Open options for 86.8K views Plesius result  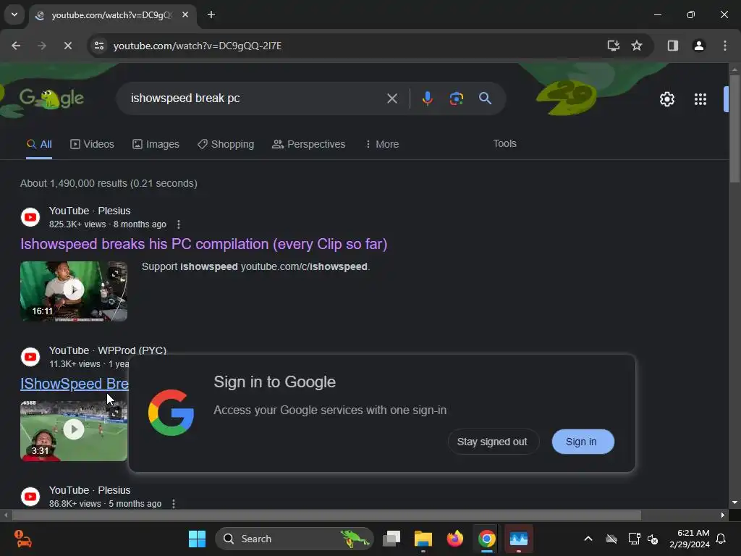[x=174, y=504]
